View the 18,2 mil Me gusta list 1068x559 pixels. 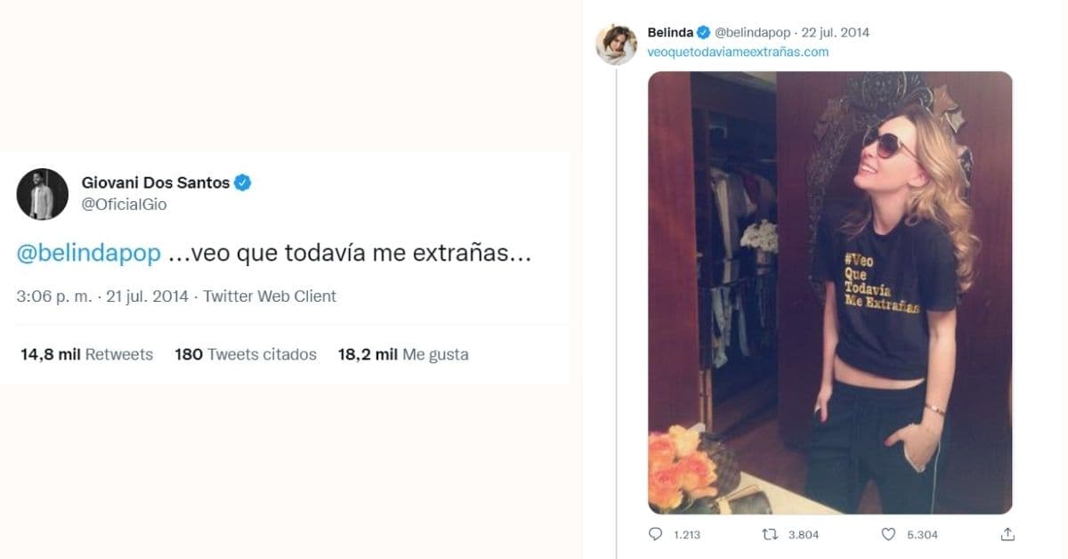pos(402,353)
